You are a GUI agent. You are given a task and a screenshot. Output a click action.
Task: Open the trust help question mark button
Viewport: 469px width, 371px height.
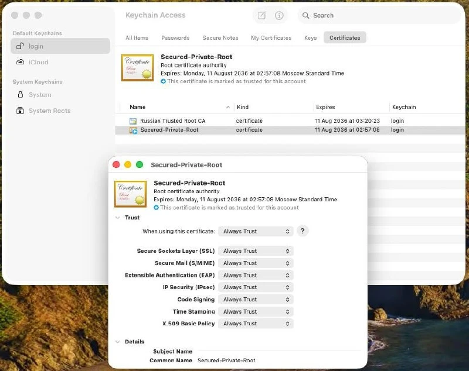[303, 231]
